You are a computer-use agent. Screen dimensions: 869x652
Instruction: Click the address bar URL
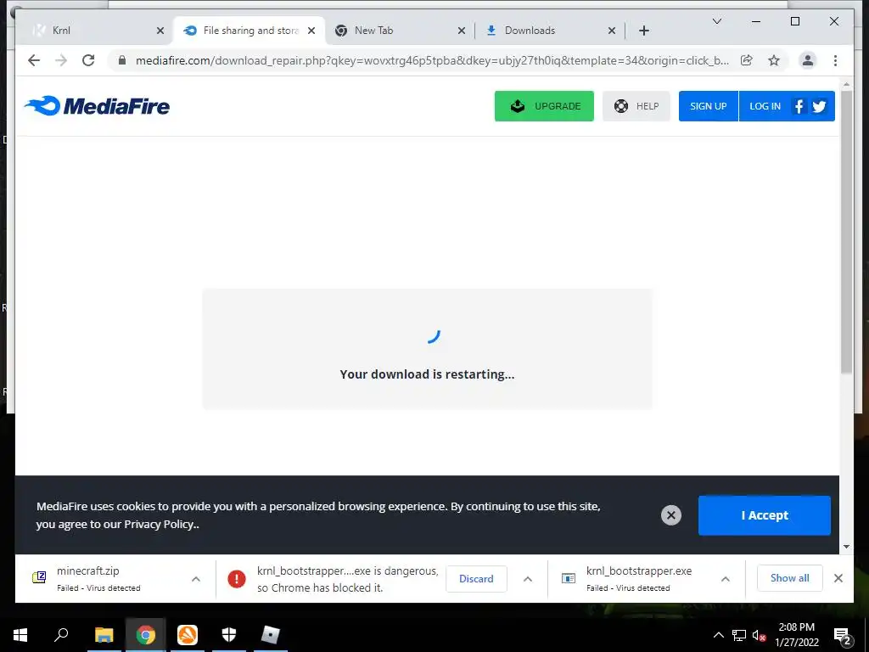[432, 60]
